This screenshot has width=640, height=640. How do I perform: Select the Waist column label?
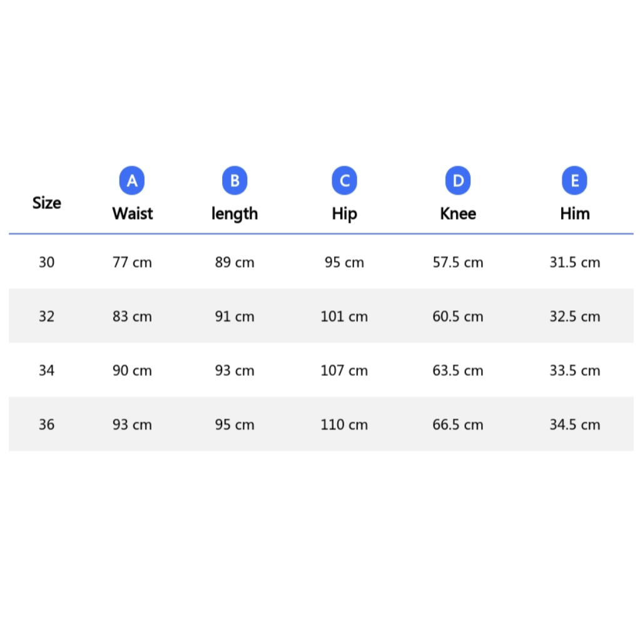tap(132, 213)
